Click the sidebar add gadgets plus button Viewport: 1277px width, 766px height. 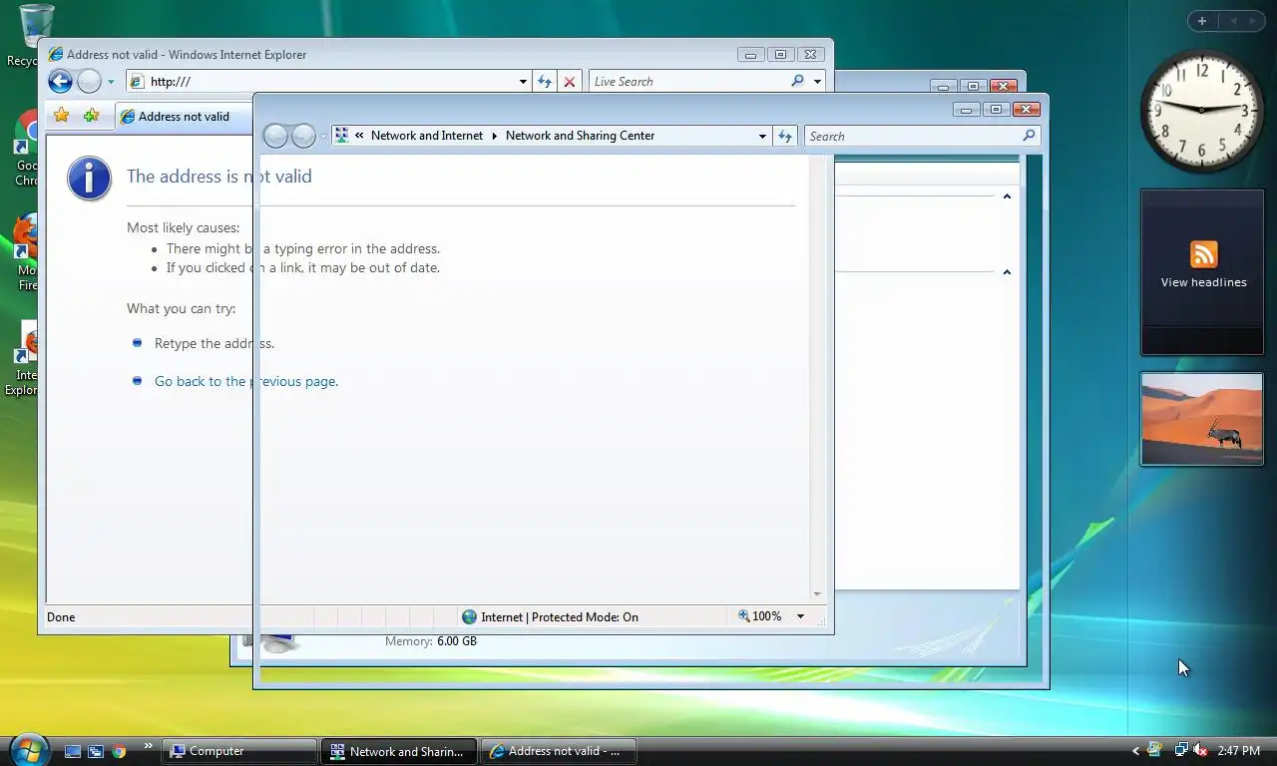[x=1202, y=21]
